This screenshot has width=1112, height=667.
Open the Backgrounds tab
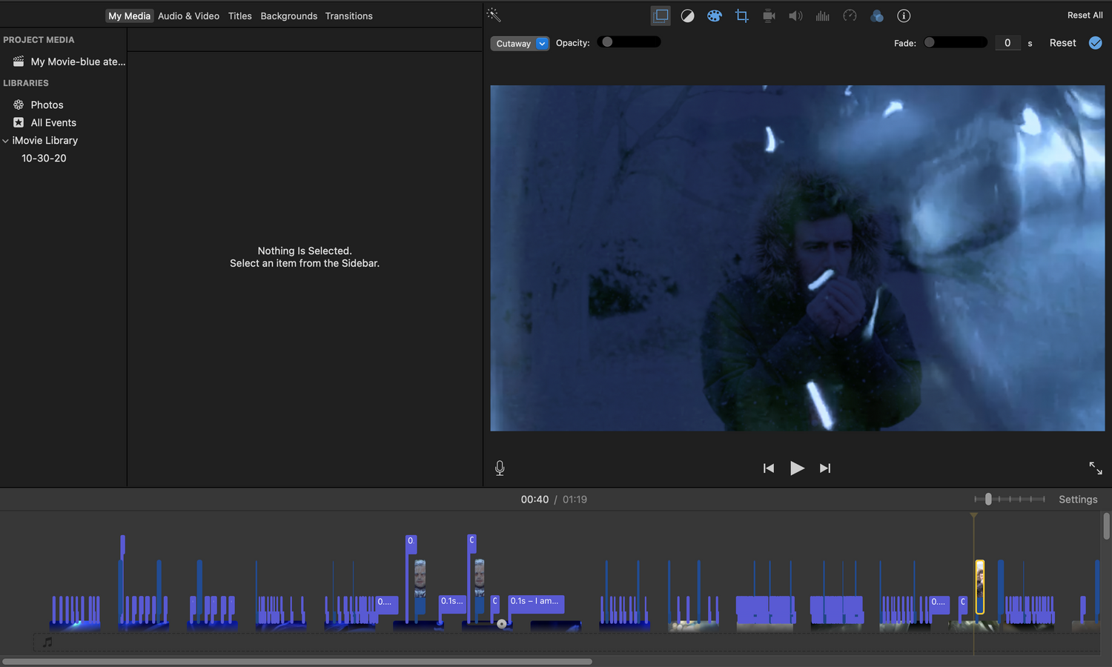(288, 16)
